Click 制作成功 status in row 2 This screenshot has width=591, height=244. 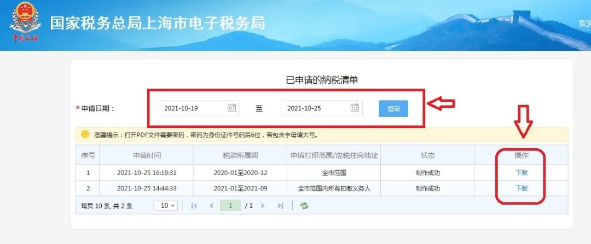pyautogui.click(x=427, y=188)
